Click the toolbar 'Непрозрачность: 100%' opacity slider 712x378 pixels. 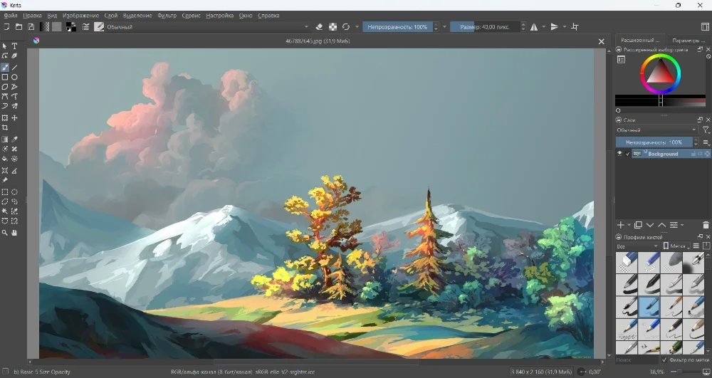click(x=397, y=27)
